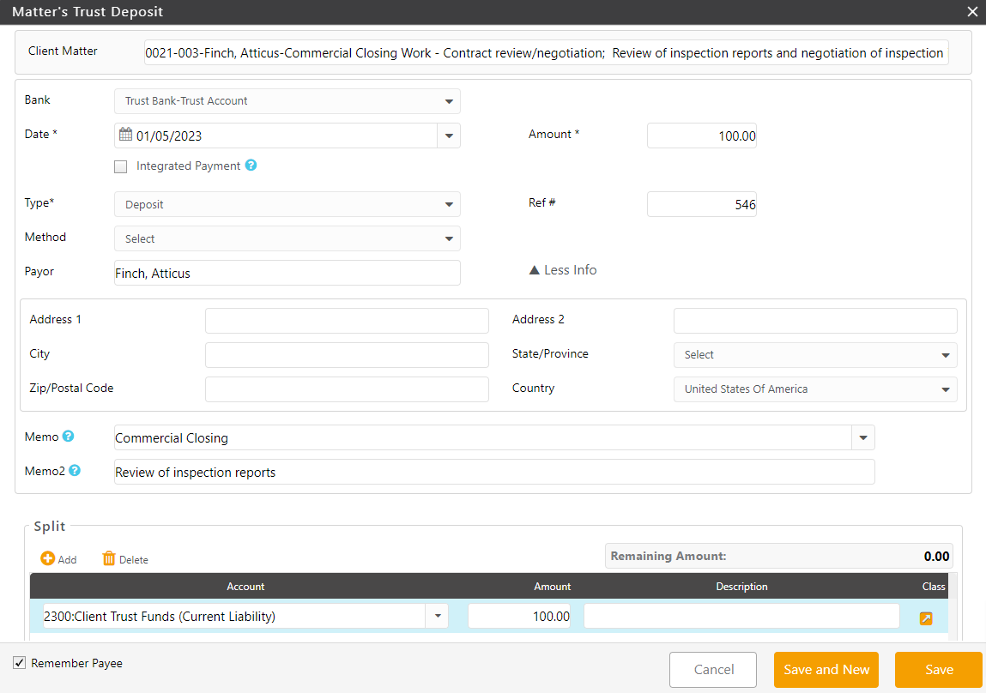Image resolution: width=986 pixels, height=693 pixels.
Task: Collapse address section with Less Info
Action: coord(563,270)
